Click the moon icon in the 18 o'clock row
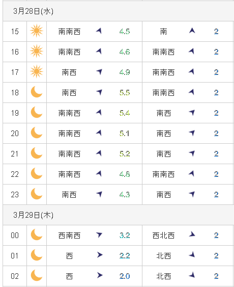 pos(37,92)
